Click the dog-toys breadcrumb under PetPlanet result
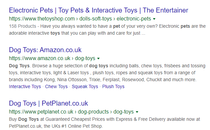This screenshot has width=210, height=130. tap(123, 112)
